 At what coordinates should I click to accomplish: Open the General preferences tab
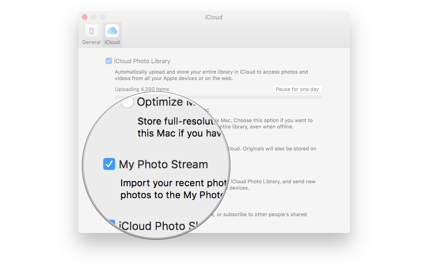tap(91, 35)
